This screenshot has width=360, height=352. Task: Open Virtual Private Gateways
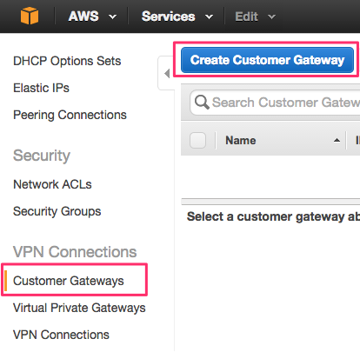(79, 308)
